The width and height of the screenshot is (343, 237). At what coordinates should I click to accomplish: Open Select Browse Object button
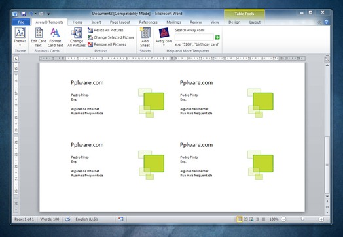pyautogui.click(x=327, y=207)
